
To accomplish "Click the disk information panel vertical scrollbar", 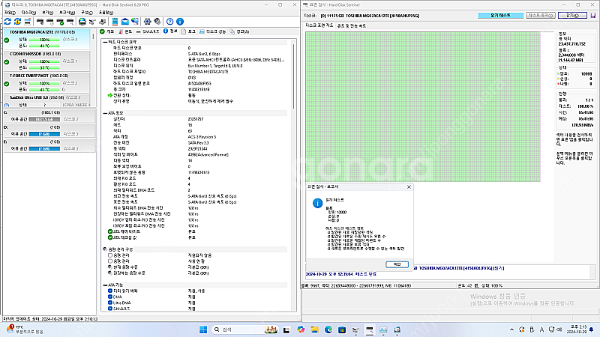I will point(293,76).
